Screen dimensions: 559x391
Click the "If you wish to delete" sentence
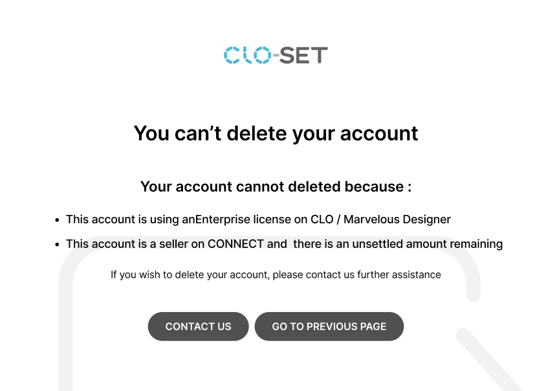click(276, 274)
